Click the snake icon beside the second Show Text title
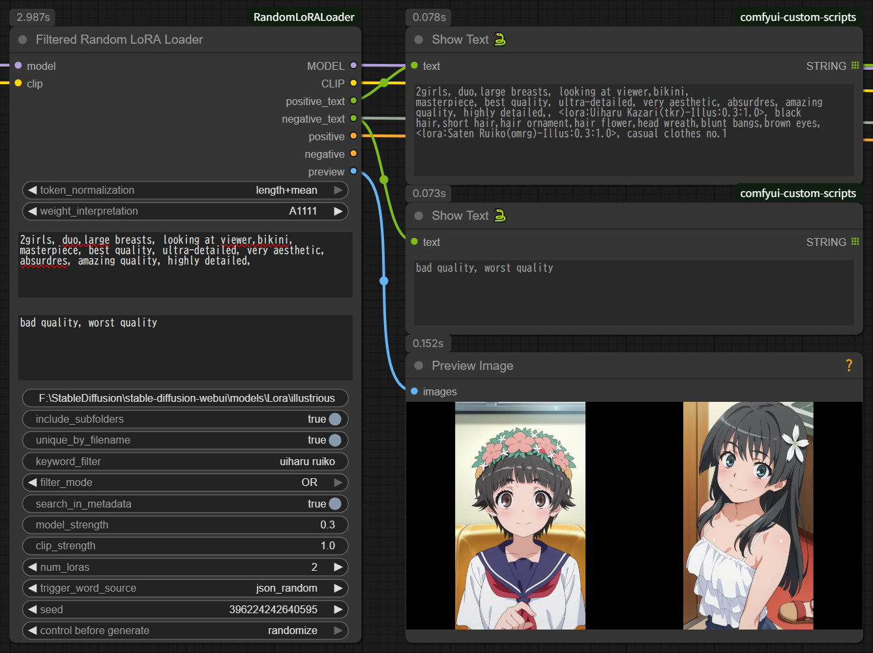 [499, 215]
